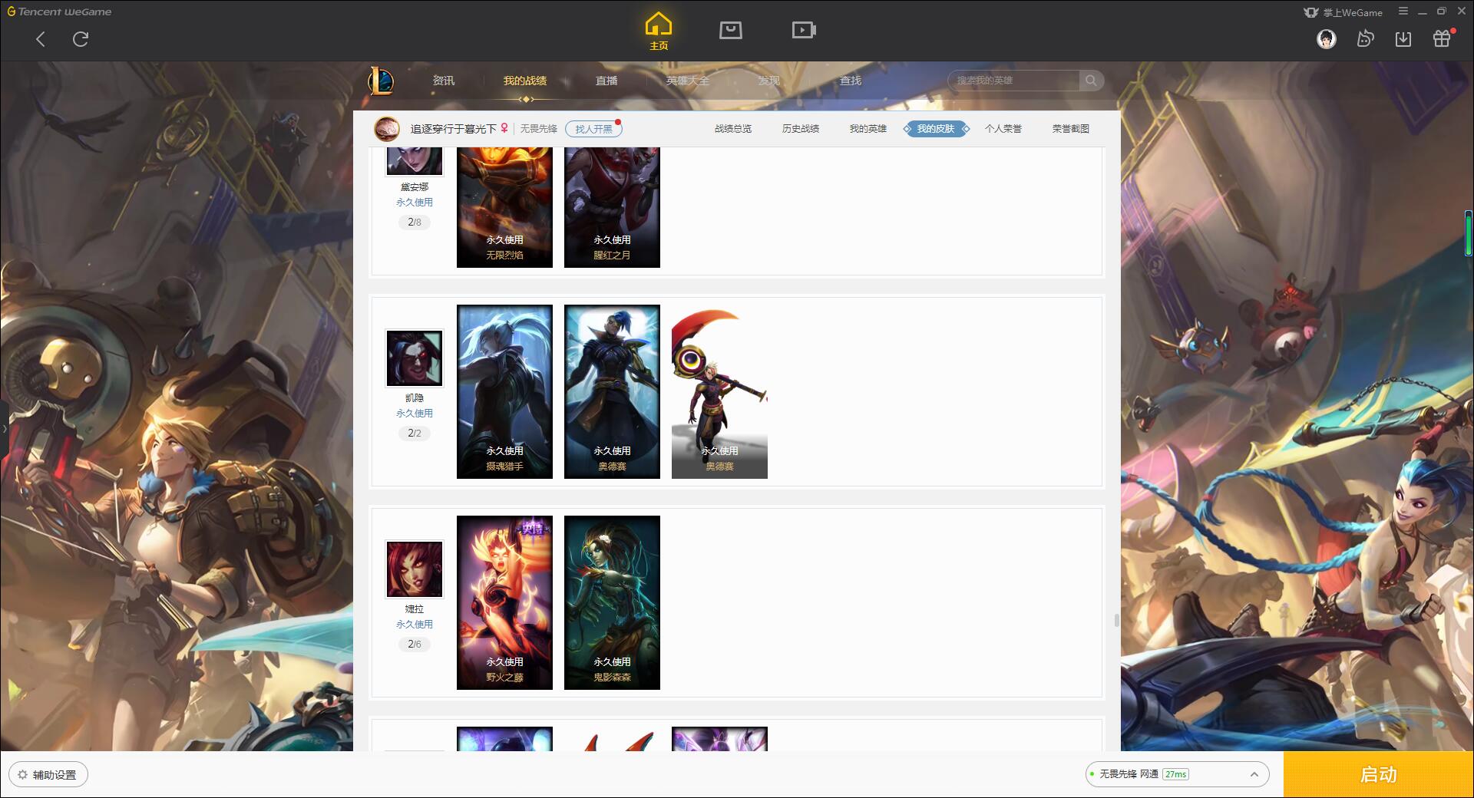Open the 发现 discover tab
1474x798 pixels.
[x=769, y=81]
